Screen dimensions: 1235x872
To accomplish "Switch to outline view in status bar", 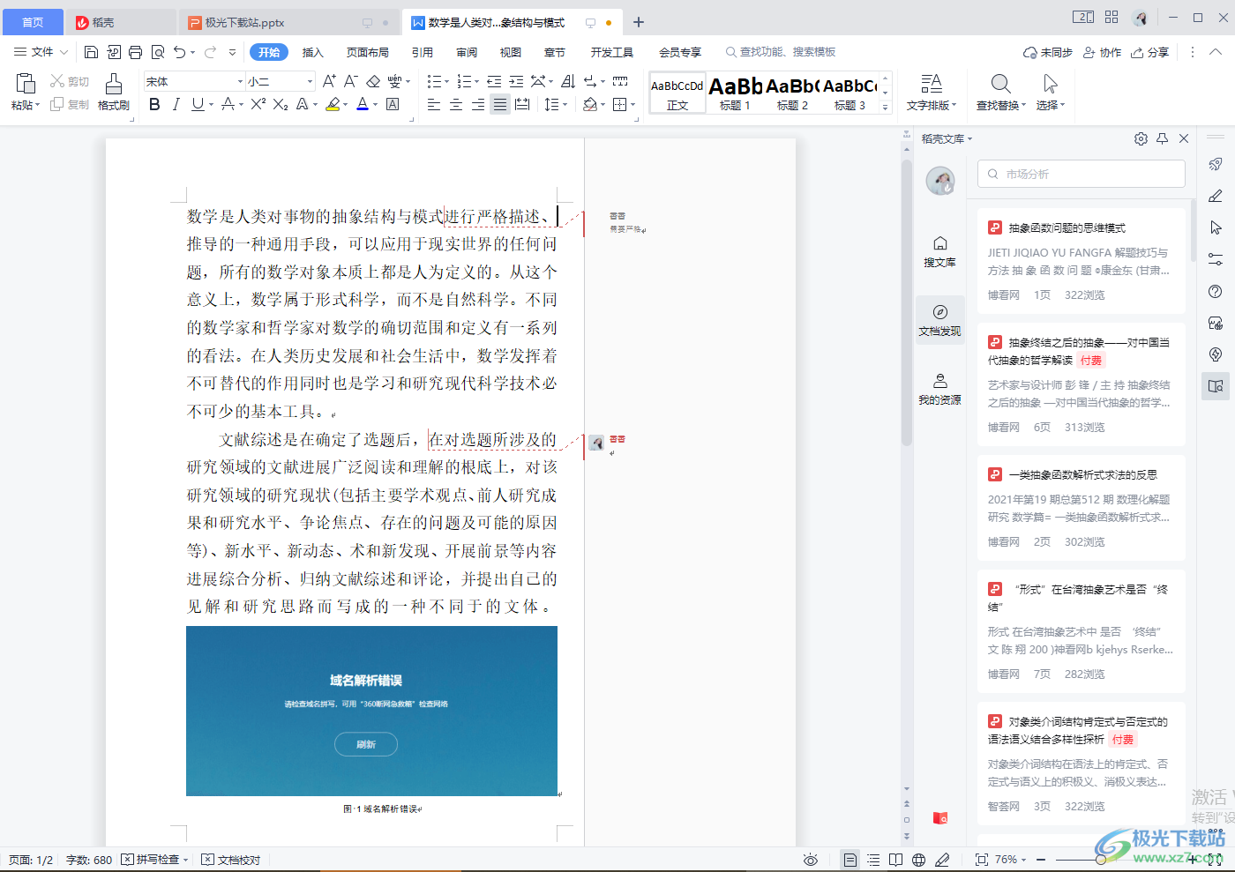I will coord(873,860).
